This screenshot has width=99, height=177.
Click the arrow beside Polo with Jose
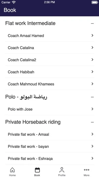(x=92, y=109)
